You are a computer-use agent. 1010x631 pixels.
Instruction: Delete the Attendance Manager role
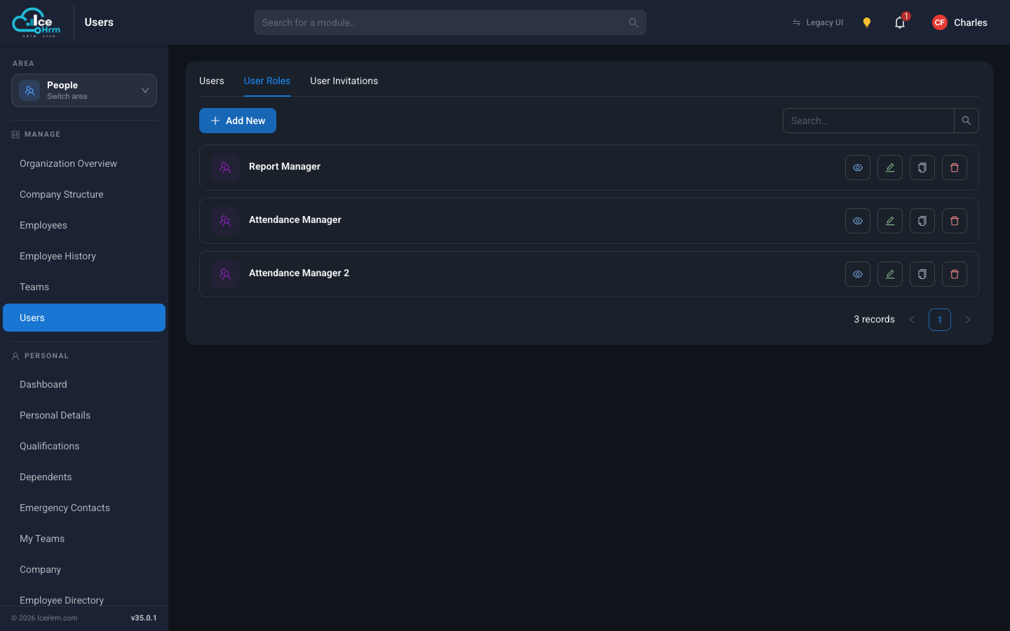[955, 221]
